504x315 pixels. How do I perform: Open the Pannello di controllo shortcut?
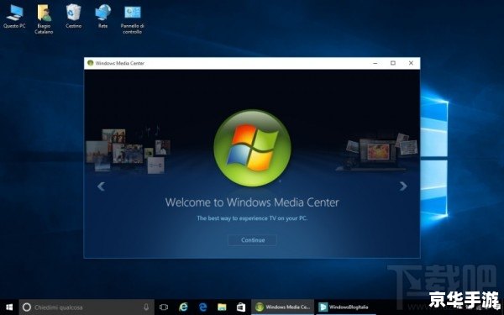133,18
